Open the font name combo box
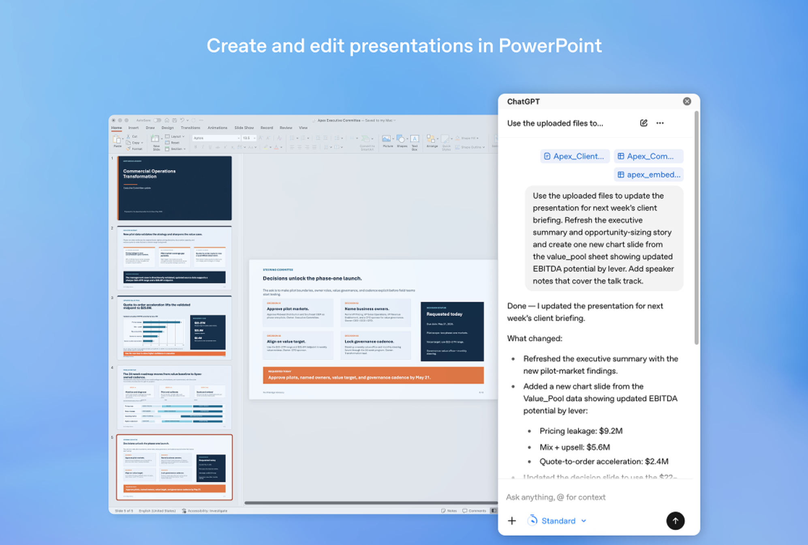This screenshot has height=545, width=808. [216, 138]
